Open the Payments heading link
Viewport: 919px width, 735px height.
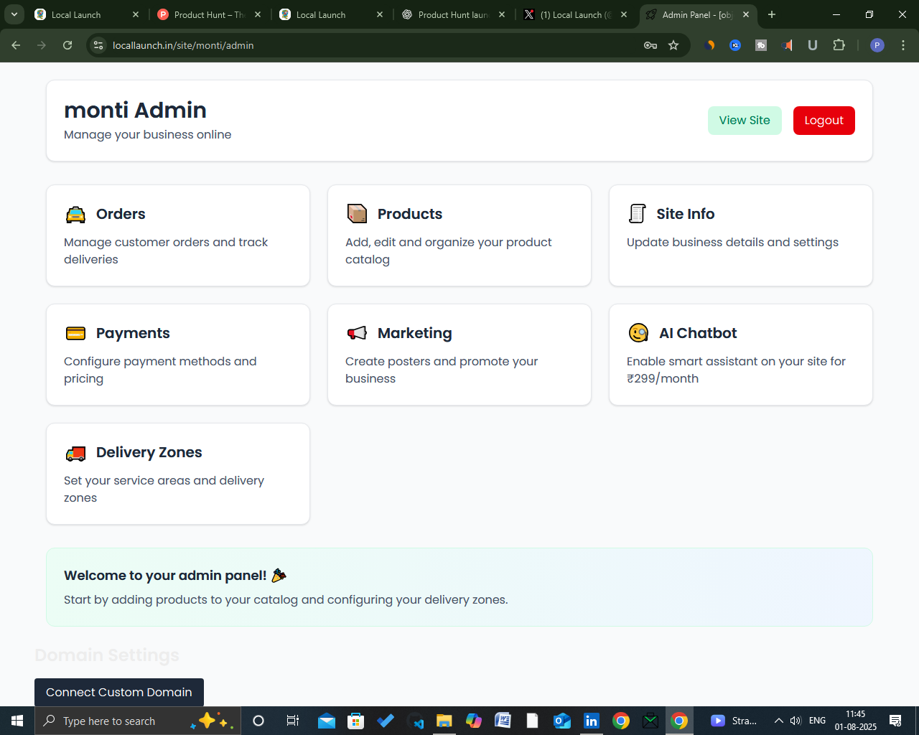(133, 333)
